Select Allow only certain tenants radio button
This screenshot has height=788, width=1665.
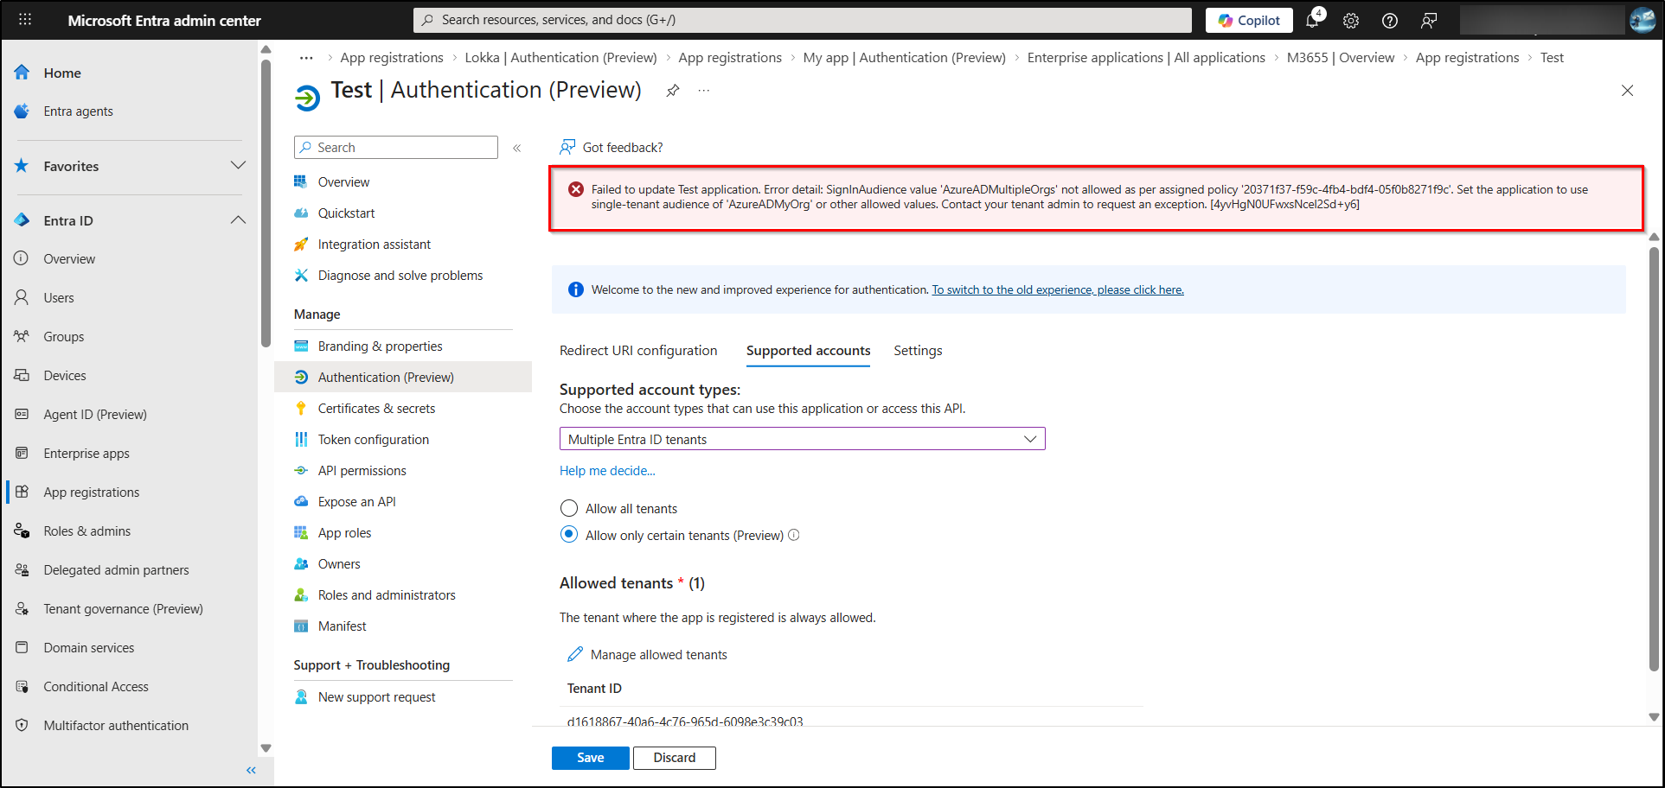pyautogui.click(x=569, y=536)
